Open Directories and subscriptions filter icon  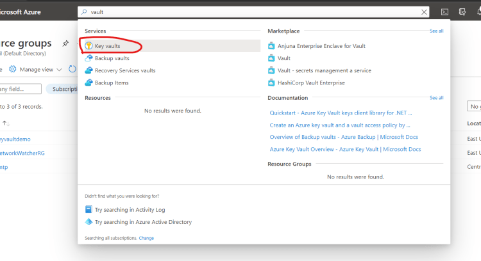[462, 12]
